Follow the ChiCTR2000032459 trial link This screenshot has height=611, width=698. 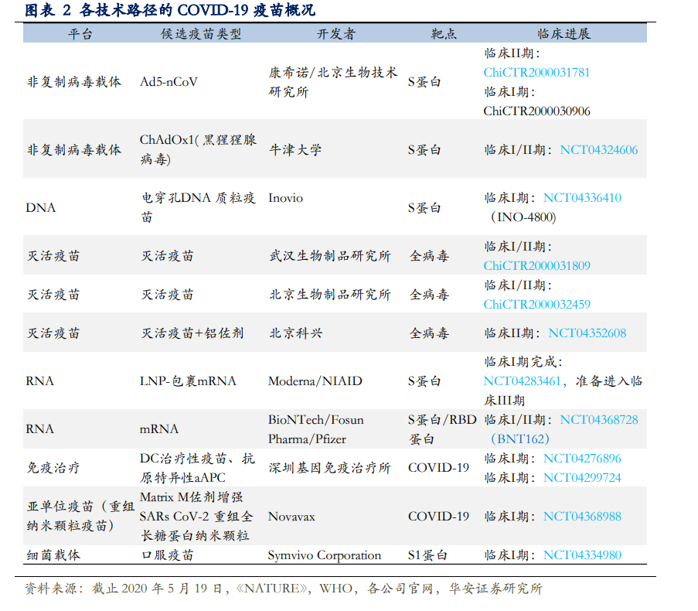537,305
